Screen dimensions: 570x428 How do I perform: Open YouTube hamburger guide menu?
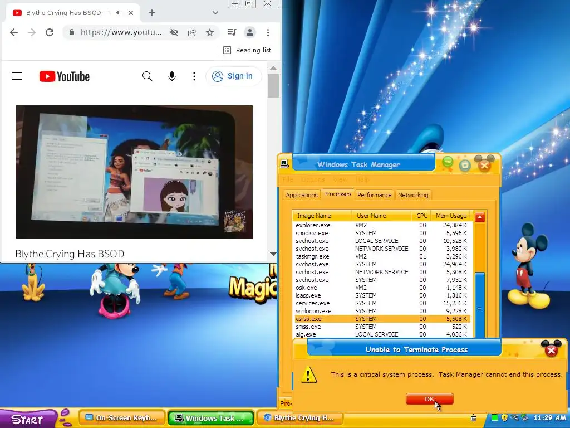pos(17,76)
